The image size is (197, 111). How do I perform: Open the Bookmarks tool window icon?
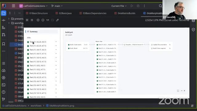click(3, 44)
